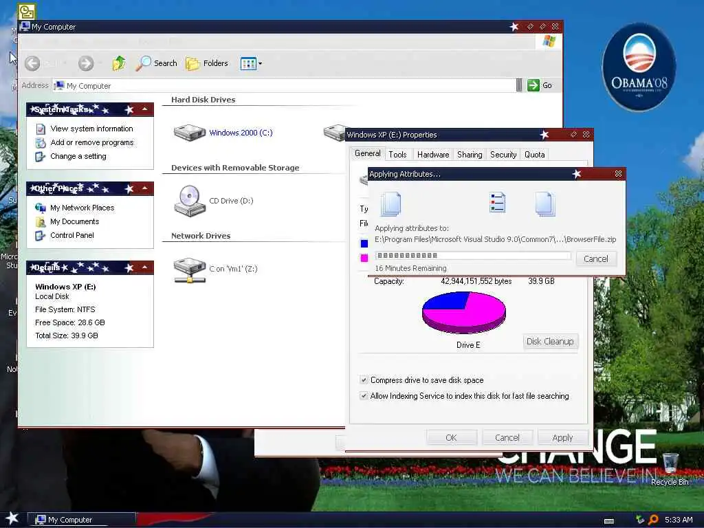
Task: Open Disk Cleanup
Action: point(550,341)
